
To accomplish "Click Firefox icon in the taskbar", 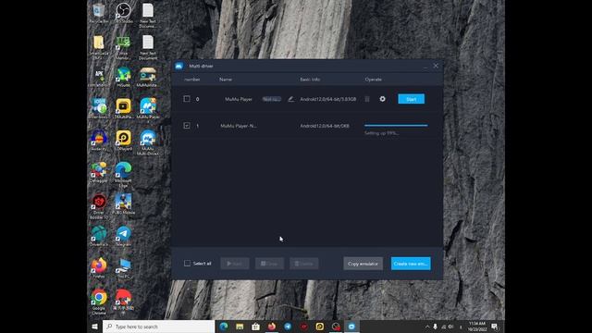I will click(x=271, y=327).
